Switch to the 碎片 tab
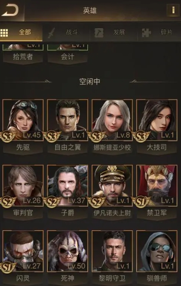 tap(166, 32)
